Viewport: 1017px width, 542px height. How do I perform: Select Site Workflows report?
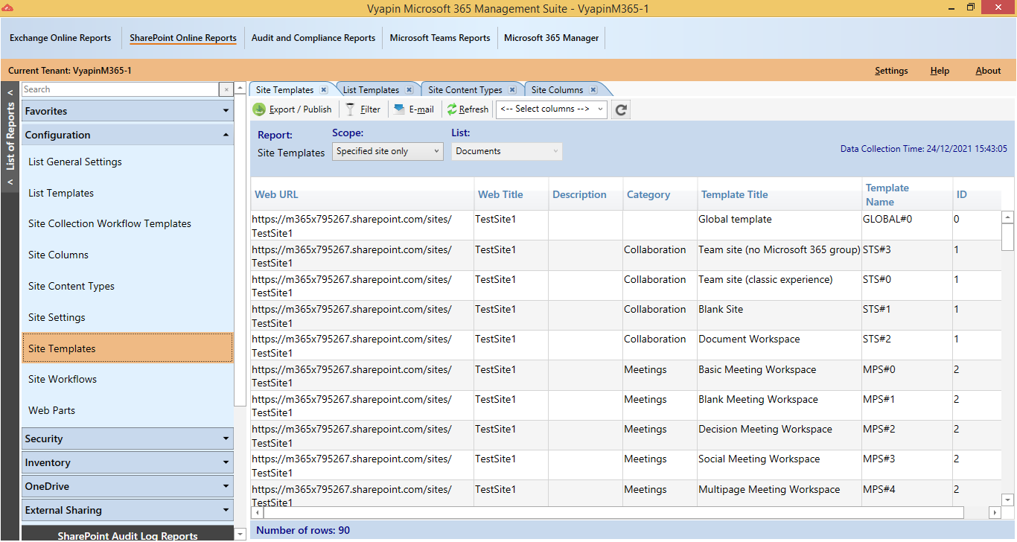[127, 379]
